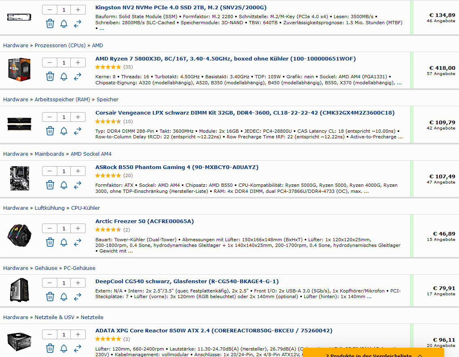Decrease quantity of AMD Ryzen 7 5800X3D
The width and height of the screenshot is (459, 357).
pos(49,63)
